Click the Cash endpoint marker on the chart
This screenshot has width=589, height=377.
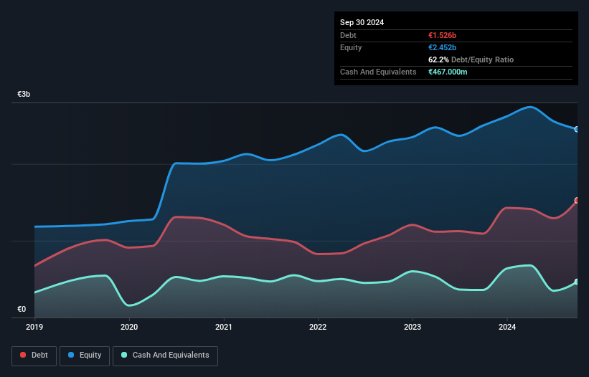pos(577,282)
